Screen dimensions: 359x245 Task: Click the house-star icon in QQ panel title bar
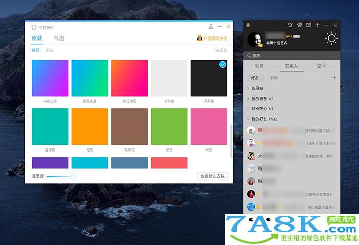[300, 25]
